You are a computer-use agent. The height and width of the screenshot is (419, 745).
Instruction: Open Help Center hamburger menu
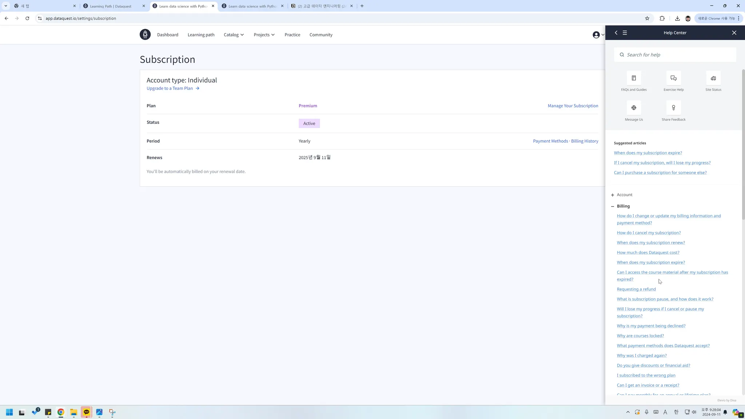tap(625, 33)
